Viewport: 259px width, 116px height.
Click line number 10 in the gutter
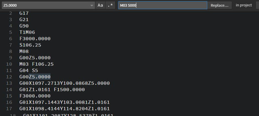[9, 64]
